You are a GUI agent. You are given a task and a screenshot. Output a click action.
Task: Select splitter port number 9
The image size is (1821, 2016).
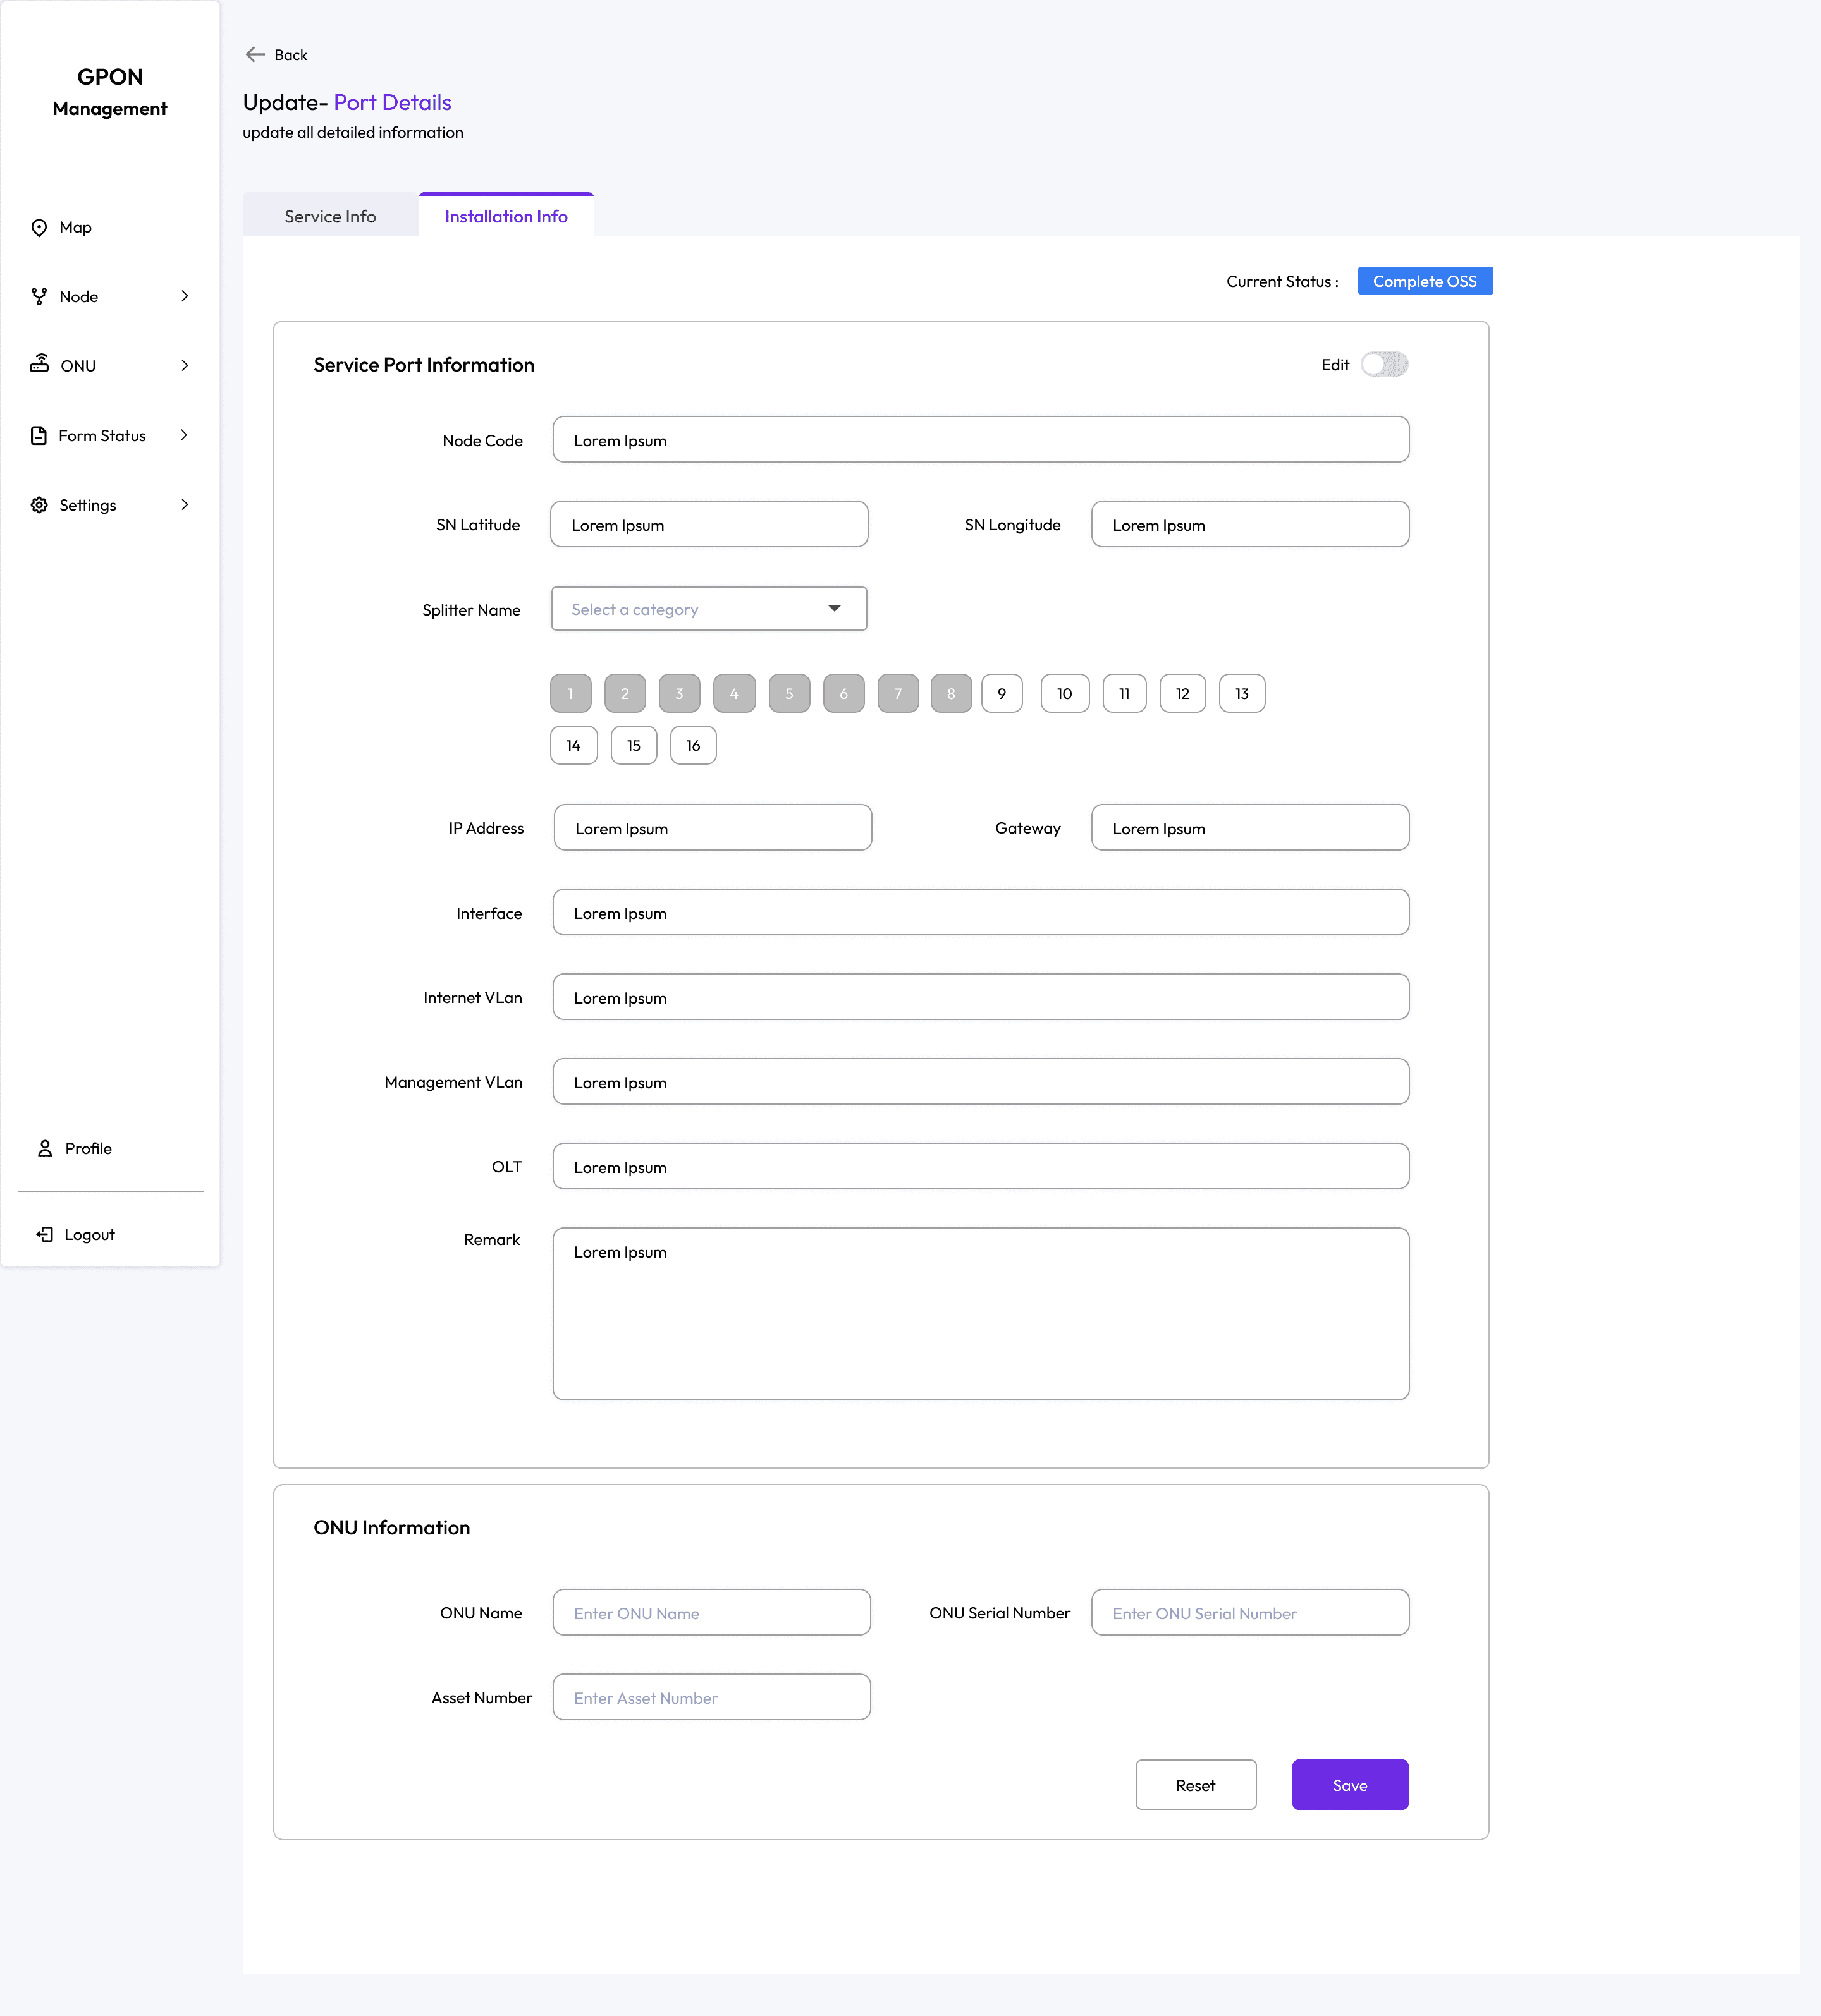coord(1002,694)
